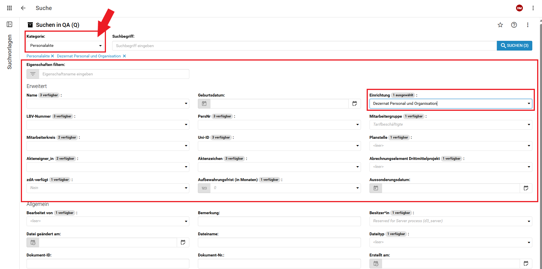Remove the Personalakte filter chip
This screenshot has height=269, width=542.
[53, 56]
